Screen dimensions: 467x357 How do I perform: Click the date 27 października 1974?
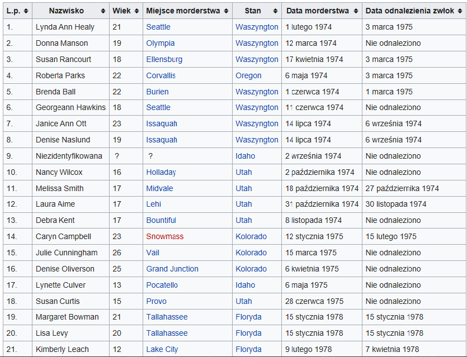[402, 188]
